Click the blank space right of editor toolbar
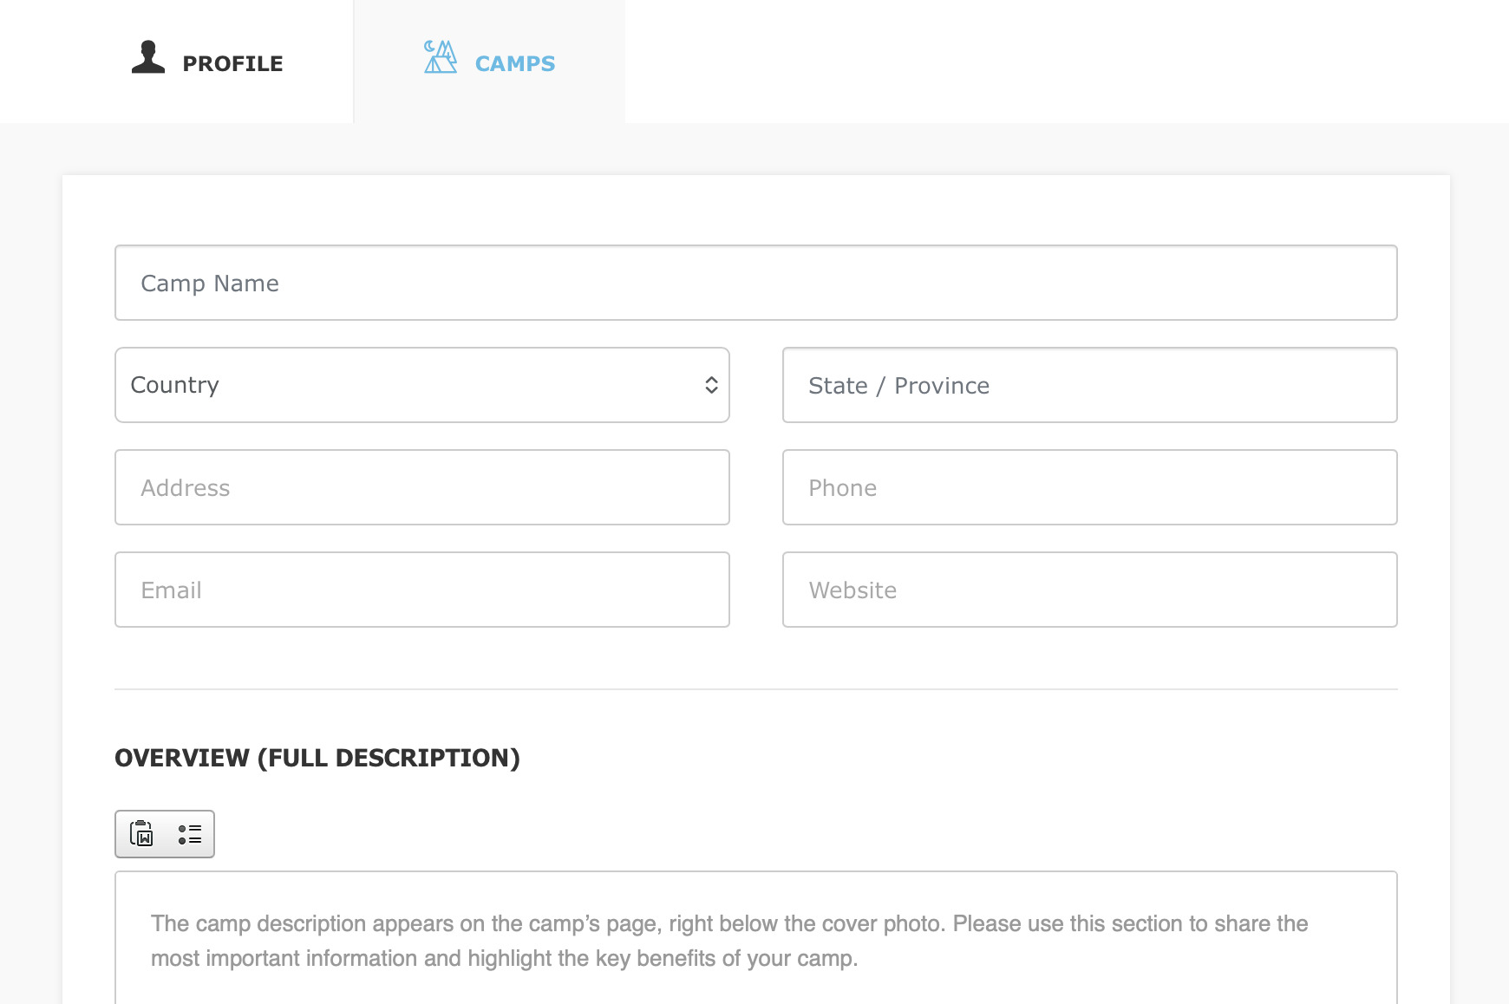Screen dimensions: 1509x1004 pos(781,833)
